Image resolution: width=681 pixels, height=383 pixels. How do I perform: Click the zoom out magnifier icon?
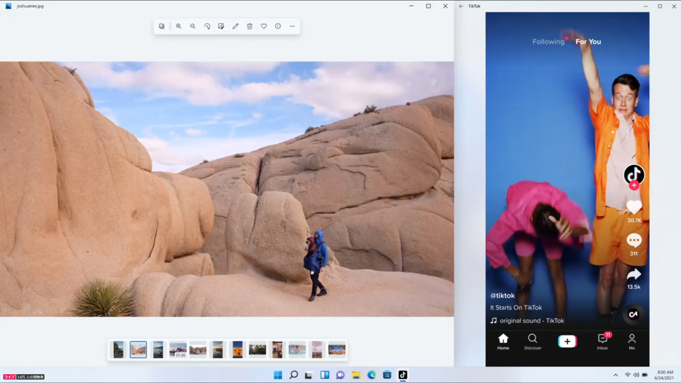pyautogui.click(x=193, y=26)
